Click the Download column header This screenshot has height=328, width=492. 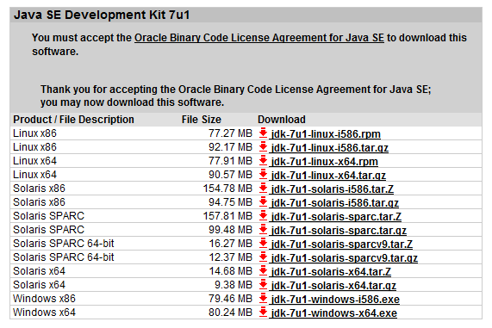click(282, 120)
